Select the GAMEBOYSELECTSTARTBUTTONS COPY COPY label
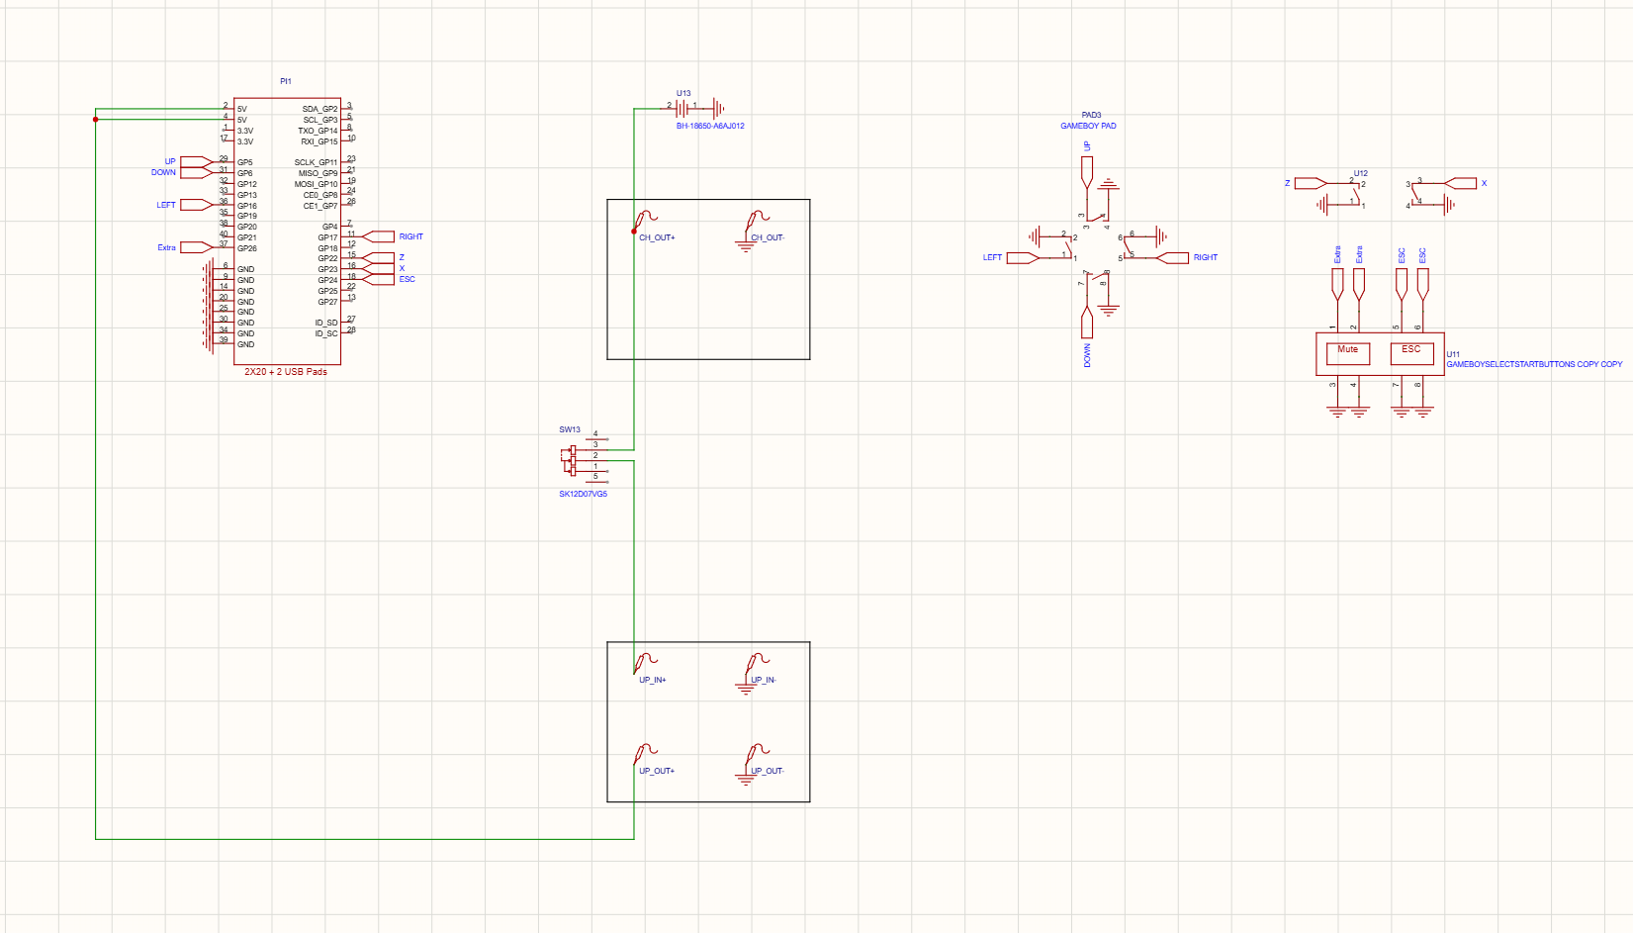Screen dimensions: 1633x933 click(x=1534, y=364)
